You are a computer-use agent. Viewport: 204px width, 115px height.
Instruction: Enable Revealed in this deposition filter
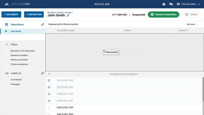click(7, 51)
